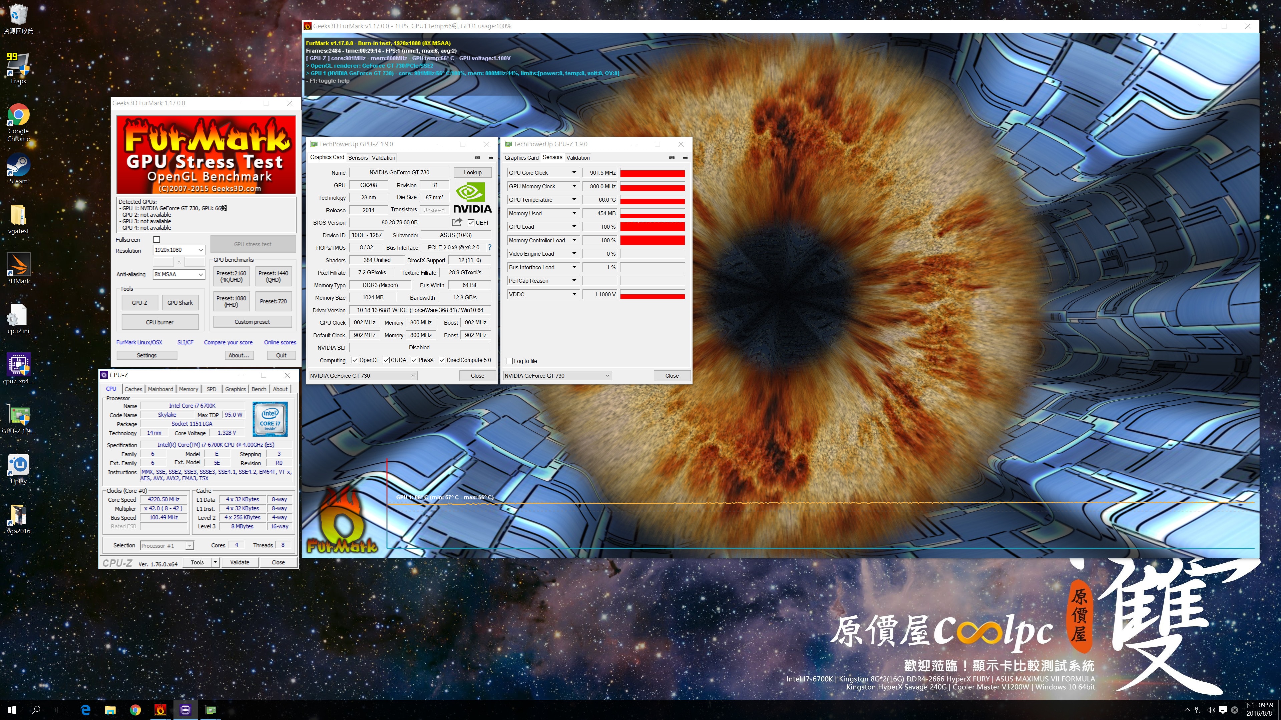The image size is (1281, 720).
Task: Click screenshot camera icon in GPU-Z Graphics Card window
Action: 477,158
